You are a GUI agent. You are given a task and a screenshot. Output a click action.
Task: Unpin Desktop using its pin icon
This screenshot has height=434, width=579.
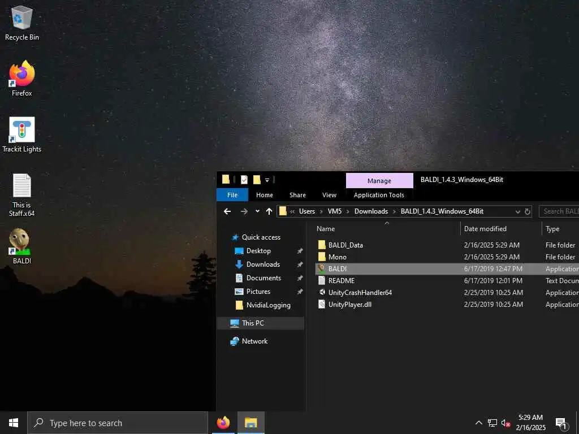point(300,251)
